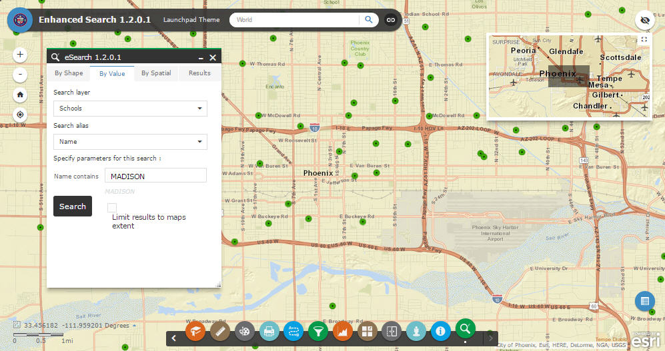665x351 pixels.
Task: Click the eSearch panel resize handle
Action: (x=218, y=285)
